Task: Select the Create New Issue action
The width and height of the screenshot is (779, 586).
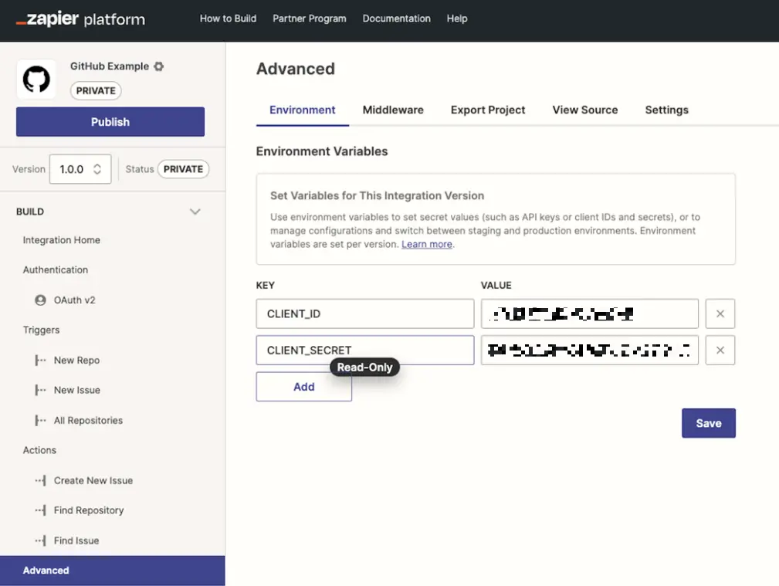Action: point(93,481)
